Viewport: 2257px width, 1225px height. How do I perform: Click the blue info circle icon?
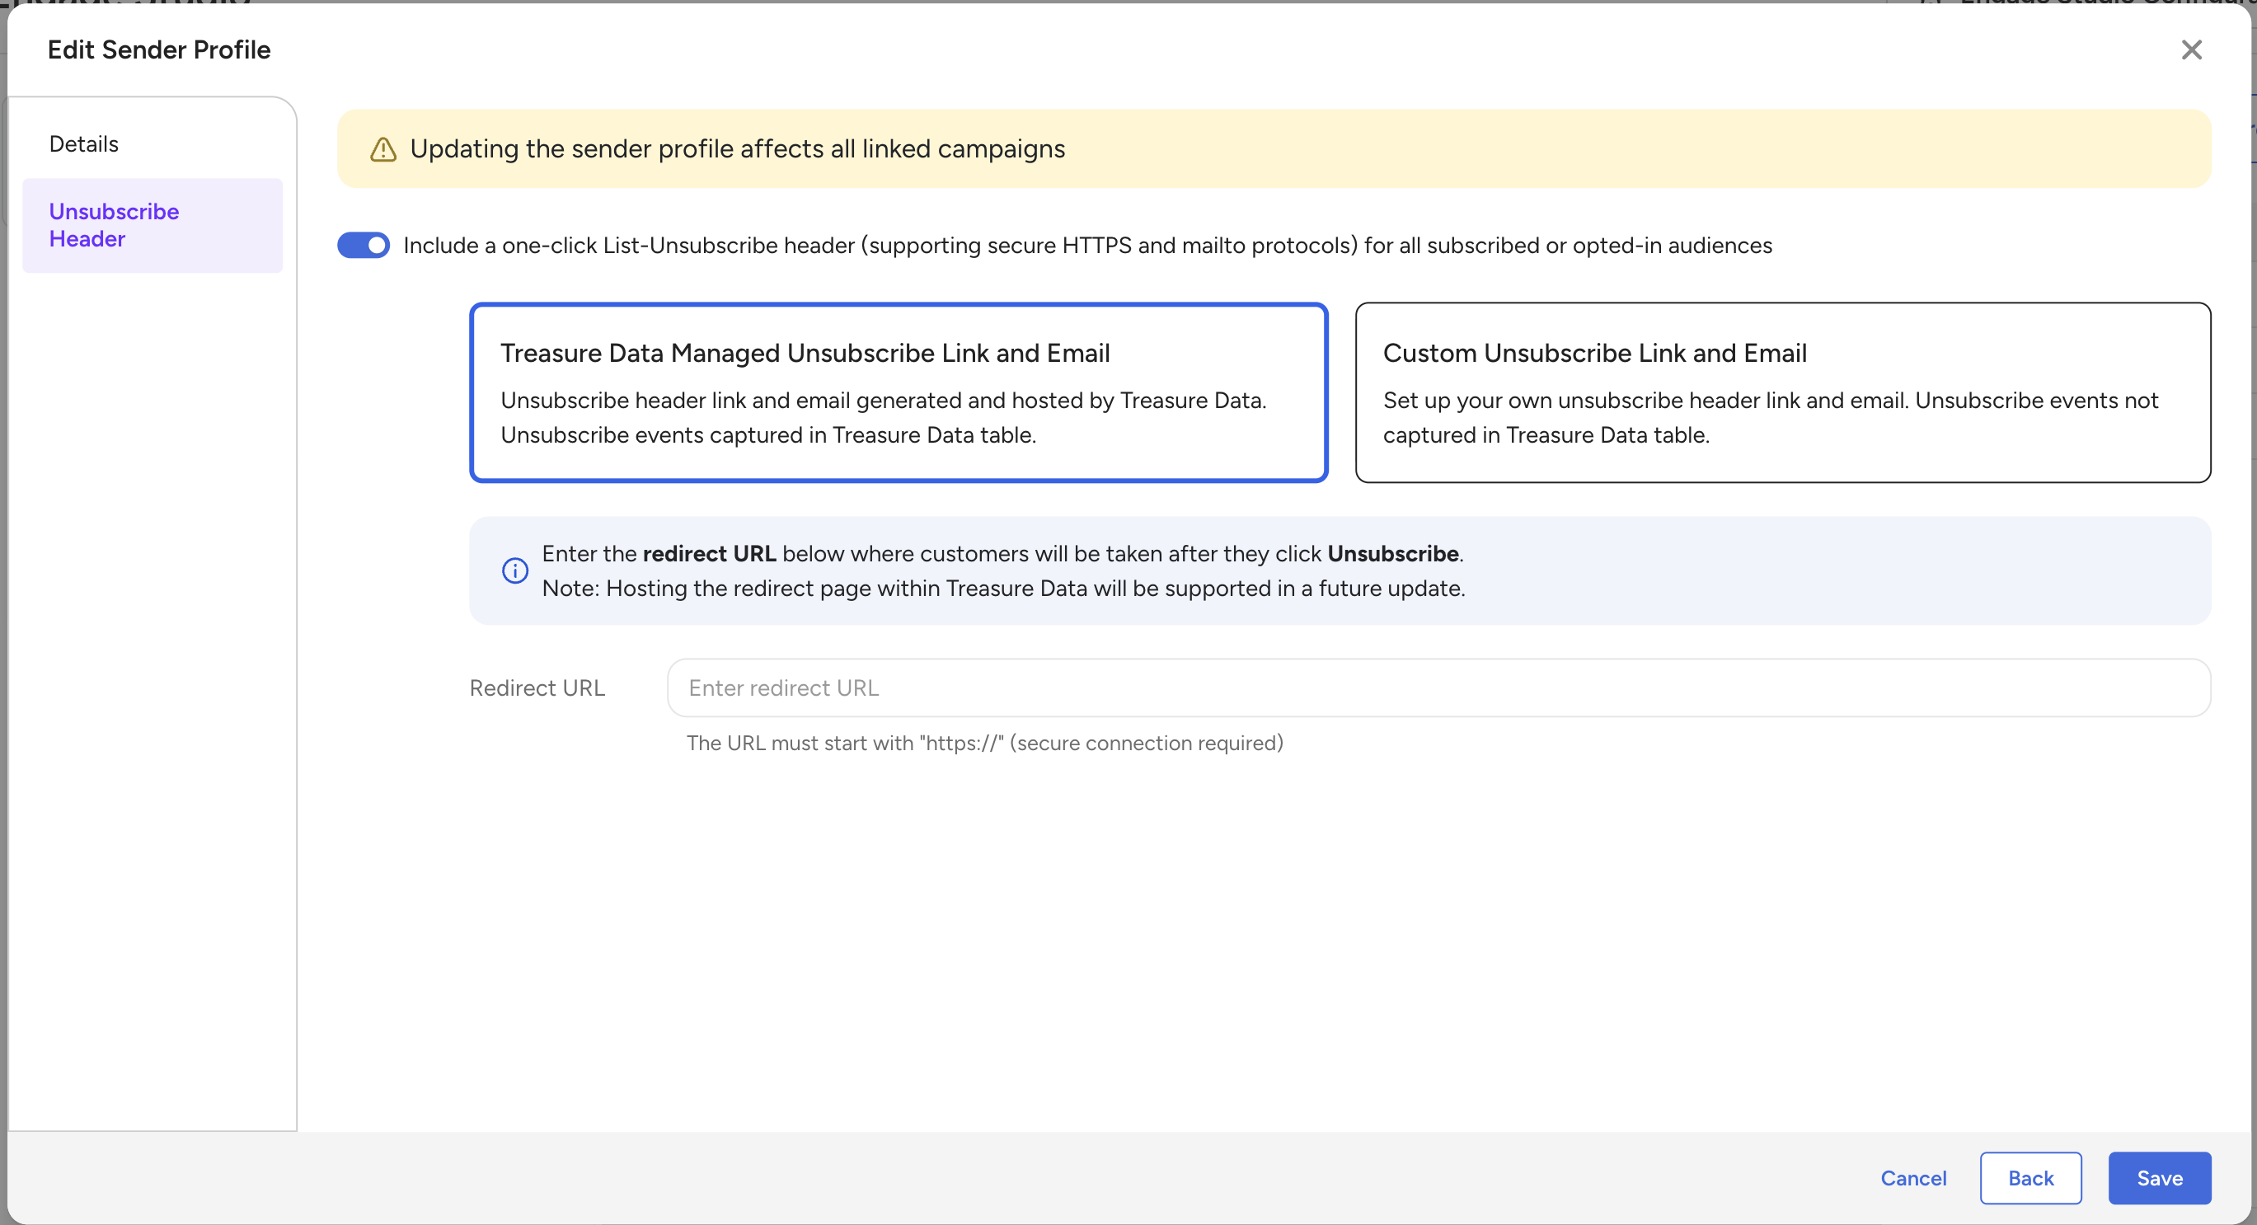(515, 570)
